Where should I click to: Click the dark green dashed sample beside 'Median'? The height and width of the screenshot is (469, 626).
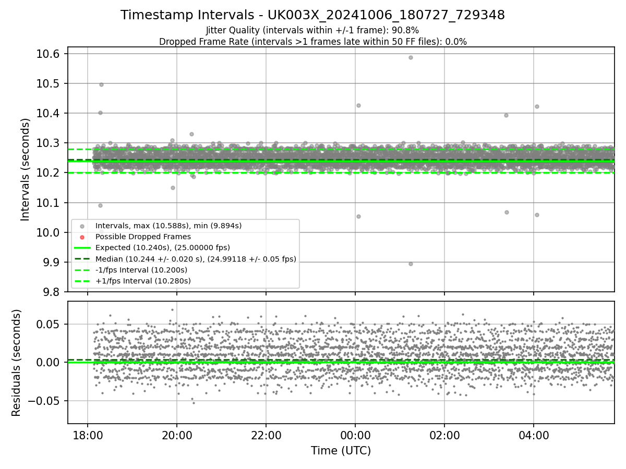[82, 259]
